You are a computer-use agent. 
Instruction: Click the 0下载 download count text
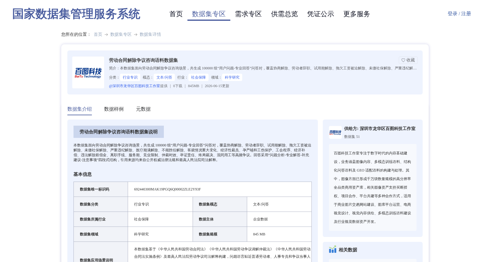[x=178, y=86]
